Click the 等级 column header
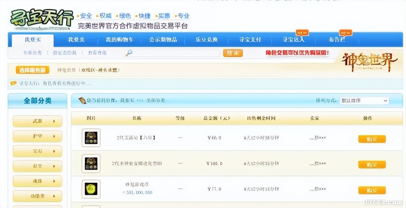 click(180, 118)
